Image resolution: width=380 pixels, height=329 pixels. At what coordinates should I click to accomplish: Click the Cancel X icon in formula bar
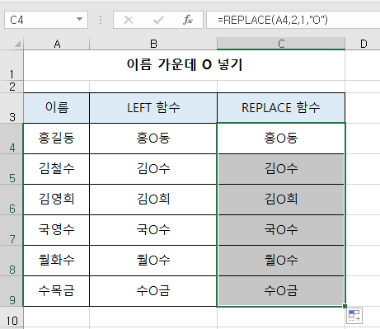[129, 20]
